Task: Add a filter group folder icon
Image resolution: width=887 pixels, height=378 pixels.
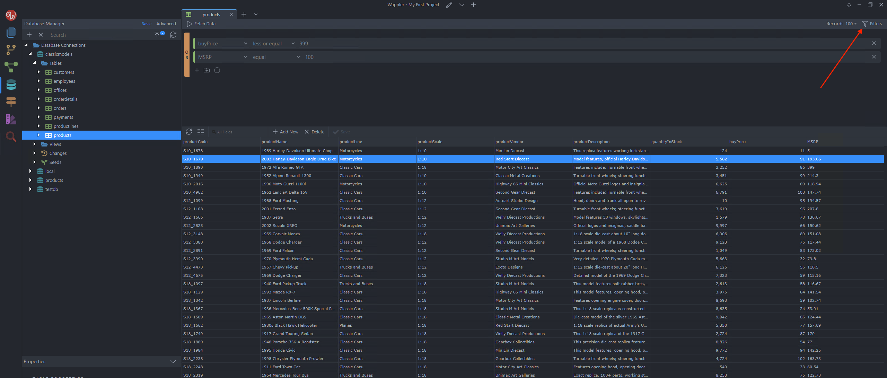Action: click(x=207, y=70)
